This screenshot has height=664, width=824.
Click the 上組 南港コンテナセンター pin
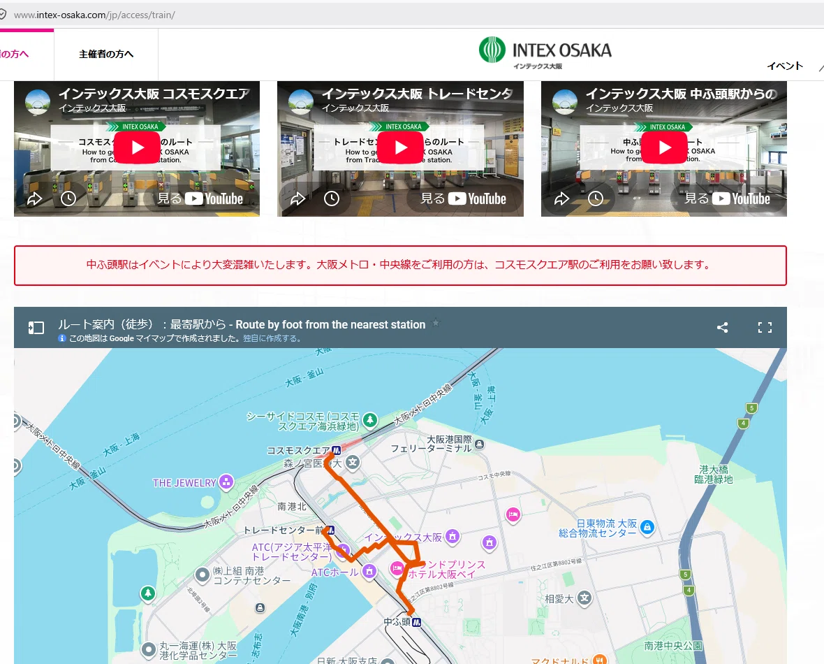(202, 575)
